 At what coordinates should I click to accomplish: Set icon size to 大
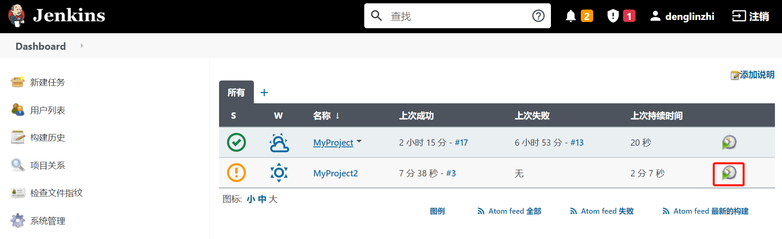[273, 199]
